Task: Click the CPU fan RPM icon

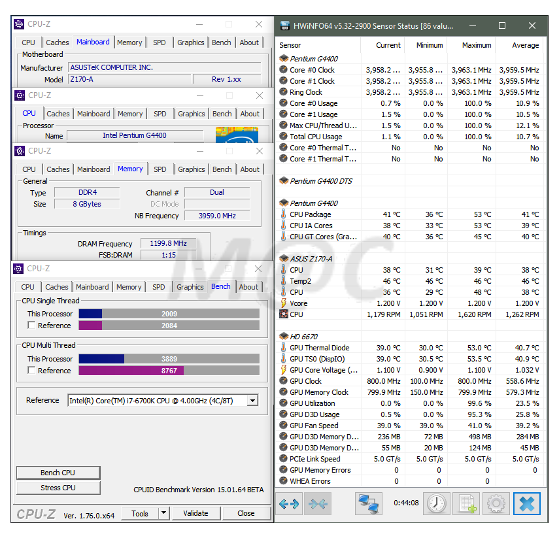Action: (283, 314)
